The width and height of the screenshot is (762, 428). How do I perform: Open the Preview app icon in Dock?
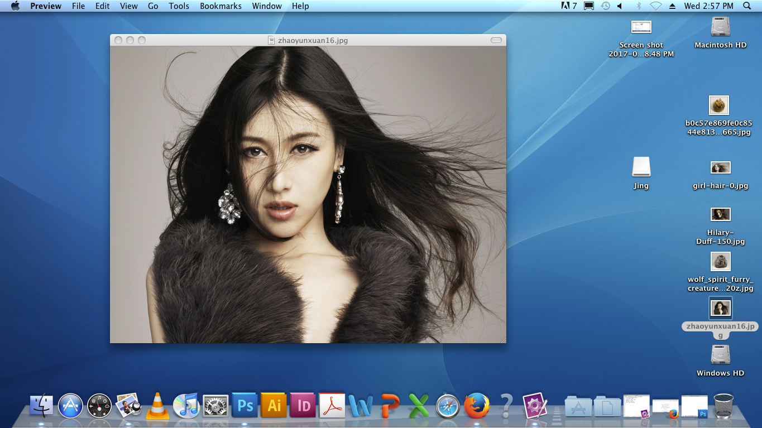click(128, 406)
